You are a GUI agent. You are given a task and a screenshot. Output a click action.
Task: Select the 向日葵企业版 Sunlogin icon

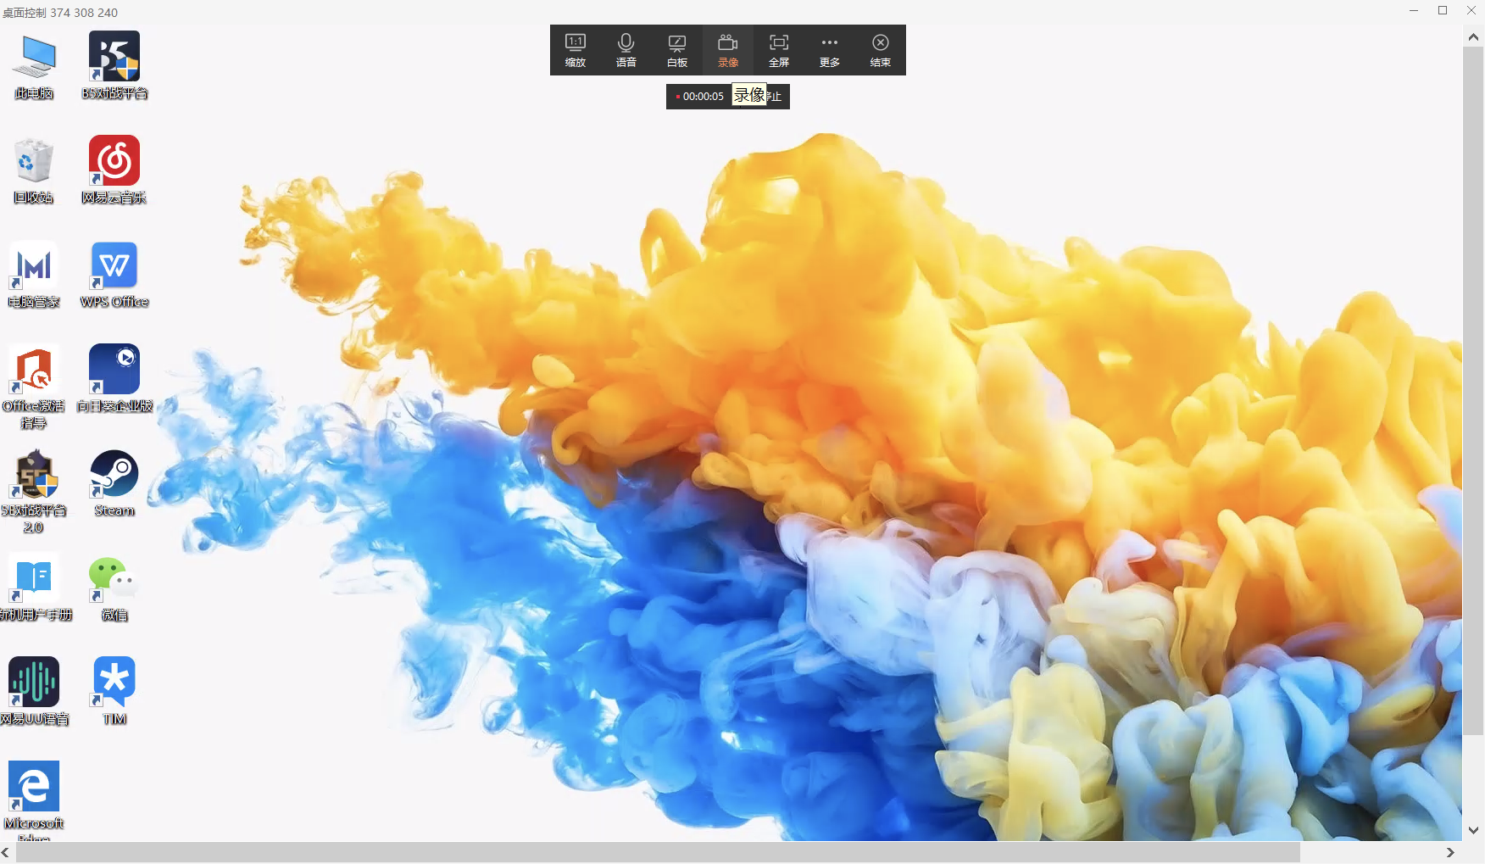coord(114,379)
